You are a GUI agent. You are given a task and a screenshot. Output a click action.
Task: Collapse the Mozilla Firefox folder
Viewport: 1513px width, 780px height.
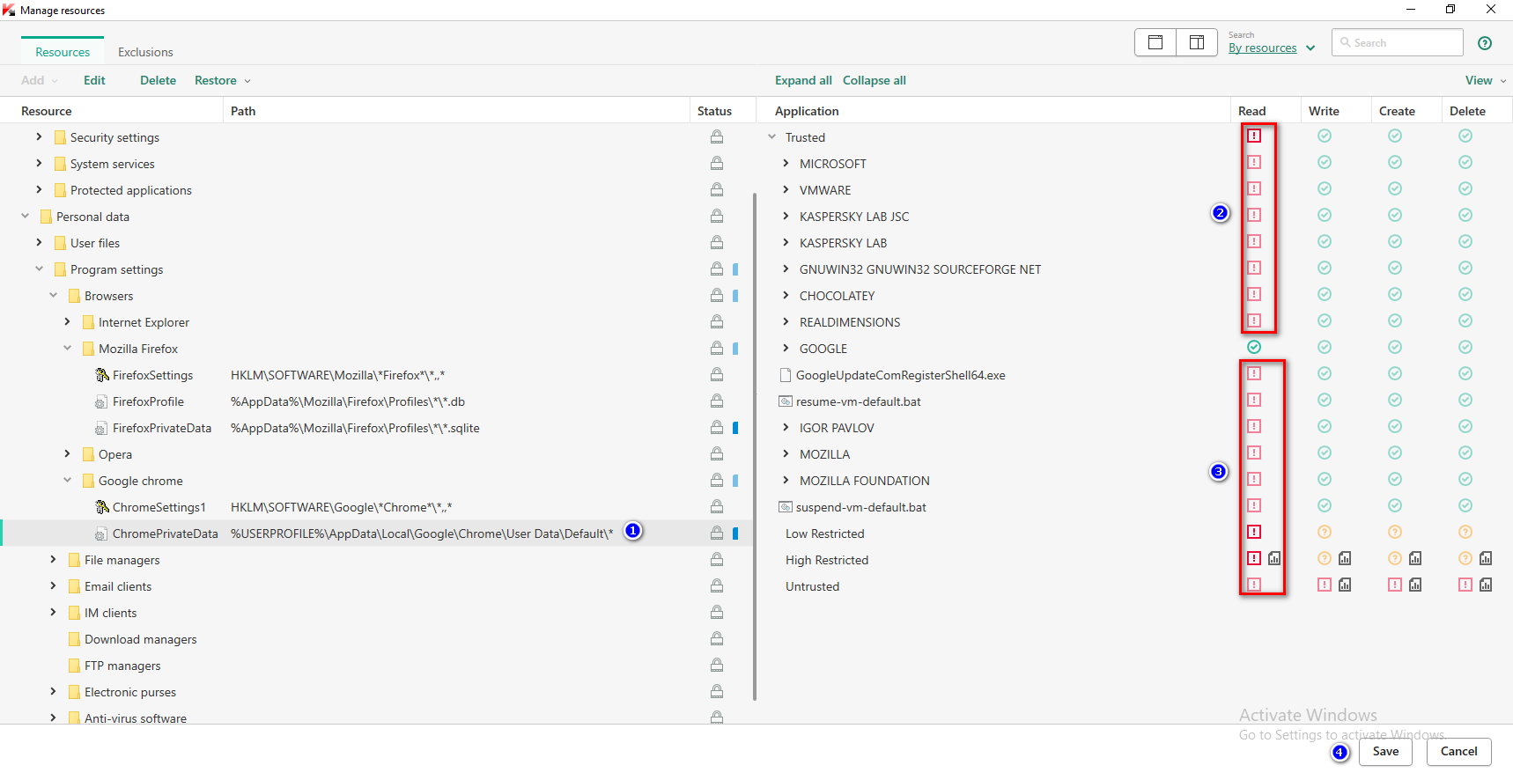click(68, 349)
